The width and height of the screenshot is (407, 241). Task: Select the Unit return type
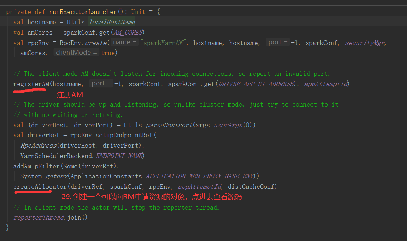point(138,12)
